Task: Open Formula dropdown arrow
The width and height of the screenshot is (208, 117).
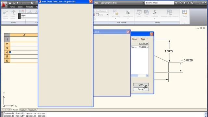Action: [155, 19]
